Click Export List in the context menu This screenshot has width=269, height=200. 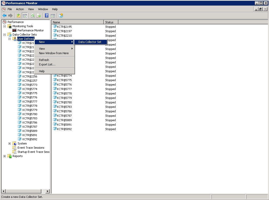click(x=47, y=64)
